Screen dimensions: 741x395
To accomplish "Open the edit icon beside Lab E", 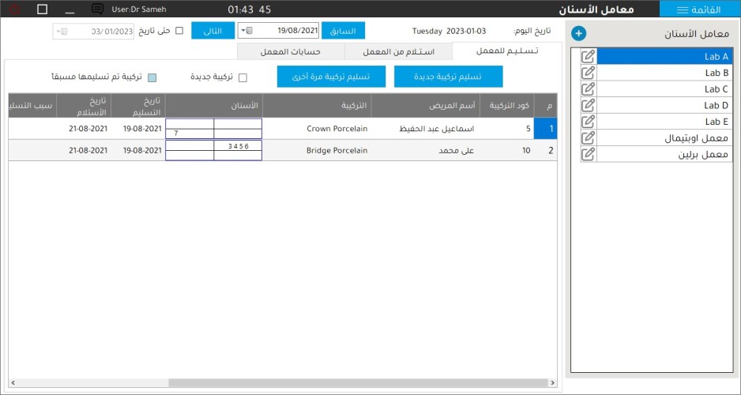I will coord(588,122).
